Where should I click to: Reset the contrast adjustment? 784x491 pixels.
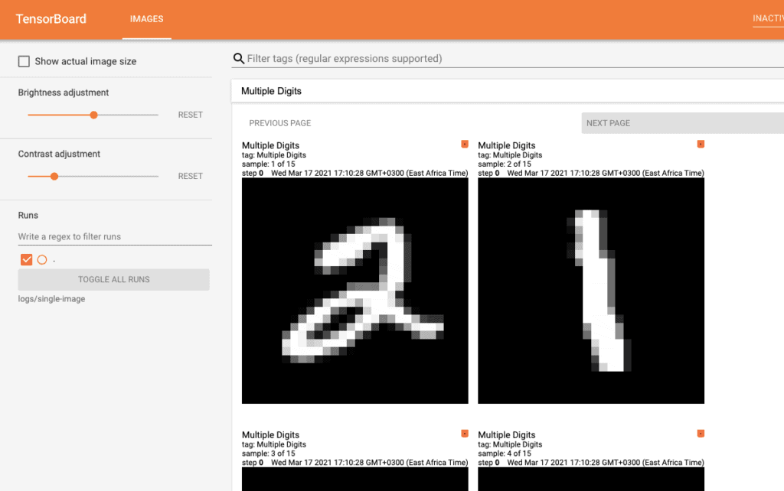tap(191, 177)
